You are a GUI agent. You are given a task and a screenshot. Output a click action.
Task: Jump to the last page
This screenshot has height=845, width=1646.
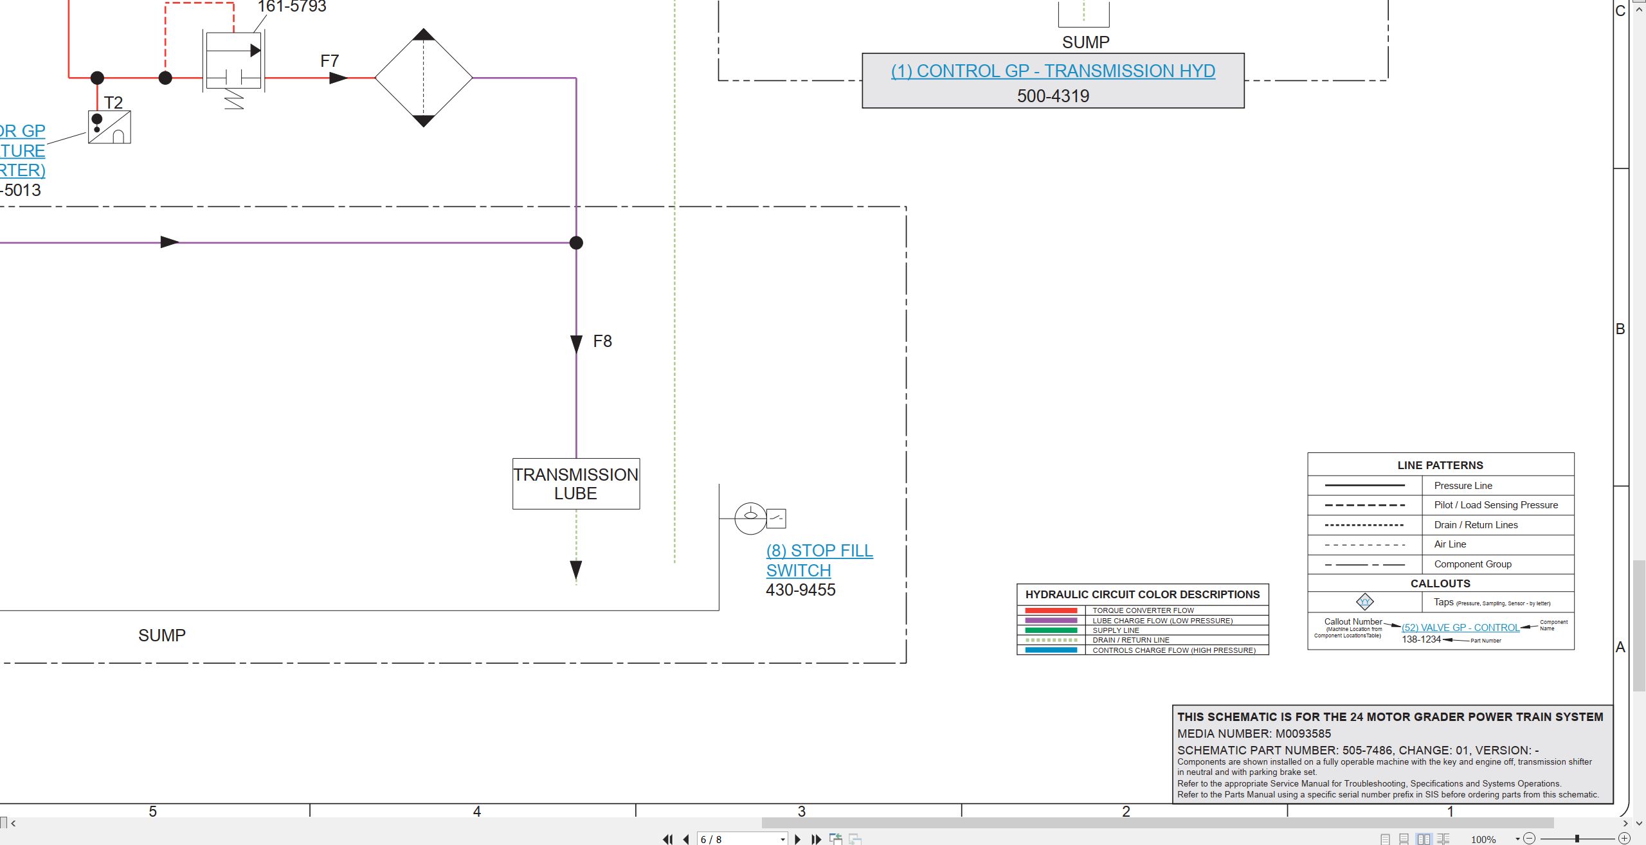click(x=817, y=839)
